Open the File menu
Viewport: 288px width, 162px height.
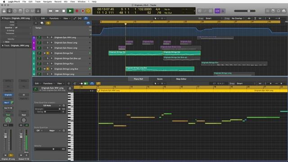pos(24,2)
